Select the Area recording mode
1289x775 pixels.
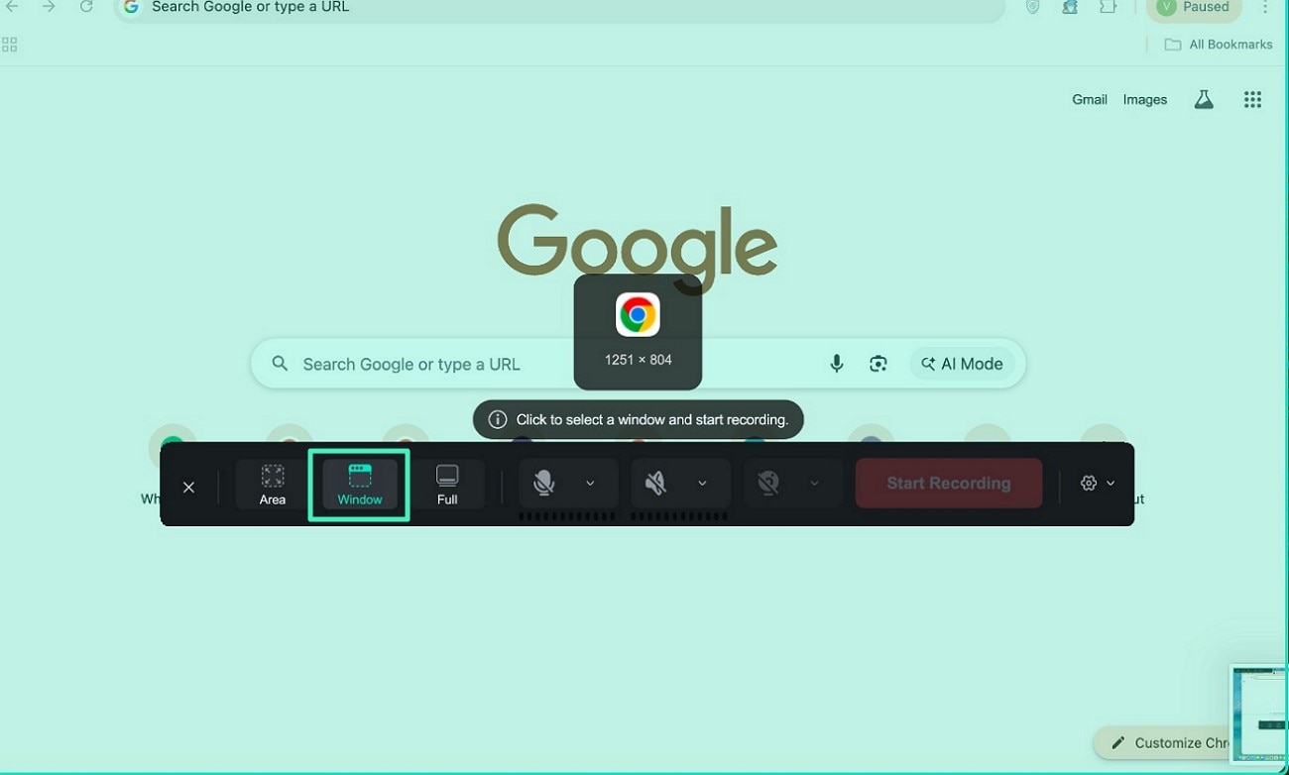(x=273, y=484)
